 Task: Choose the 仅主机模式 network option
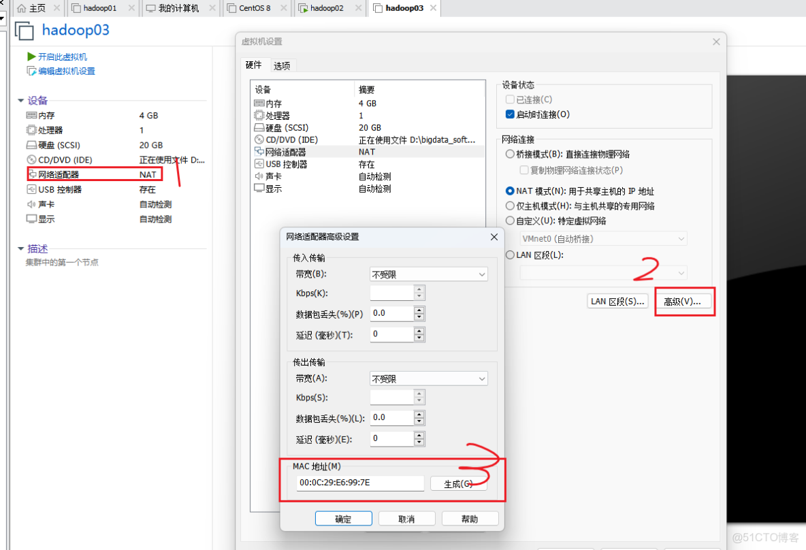510,206
